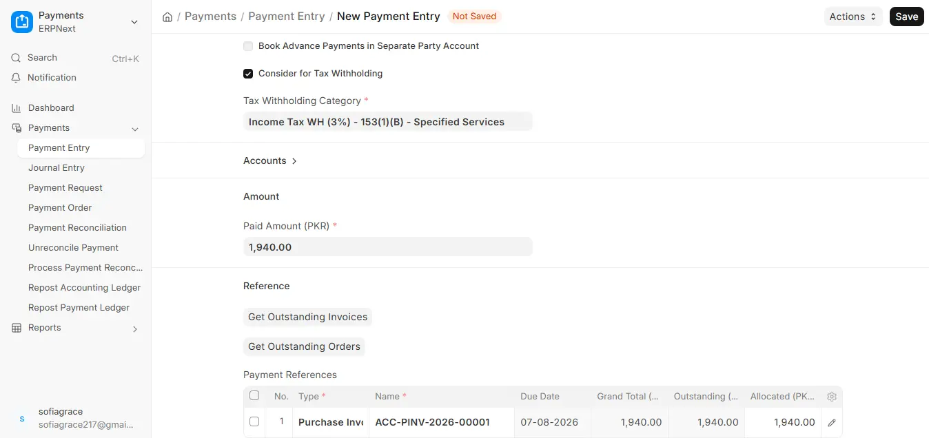Click the Payments ERPNext app logo
The image size is (929, 438).
click(x=22, y=22)
